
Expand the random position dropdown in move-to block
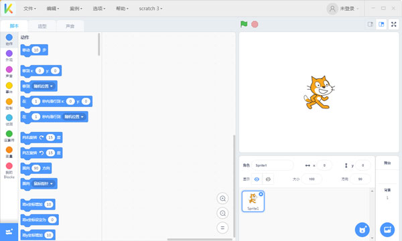tap(44, 86)
